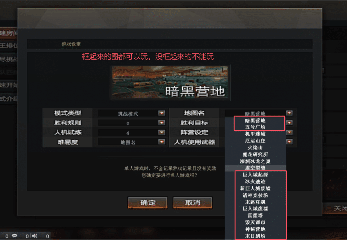Select 雷霆塔 from the map list
Screen dimensions: 347x247
point(255,216)
